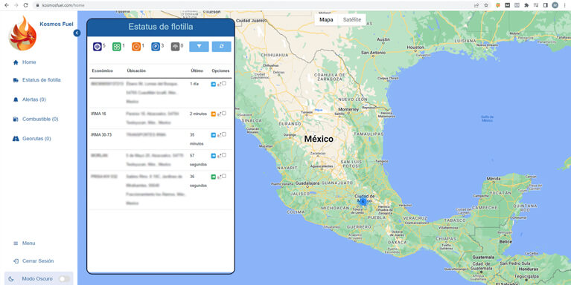This screenshot has height=285, width=571.
Task: Click the route icon for IRMA 30-73
Action: click(219, 135)
